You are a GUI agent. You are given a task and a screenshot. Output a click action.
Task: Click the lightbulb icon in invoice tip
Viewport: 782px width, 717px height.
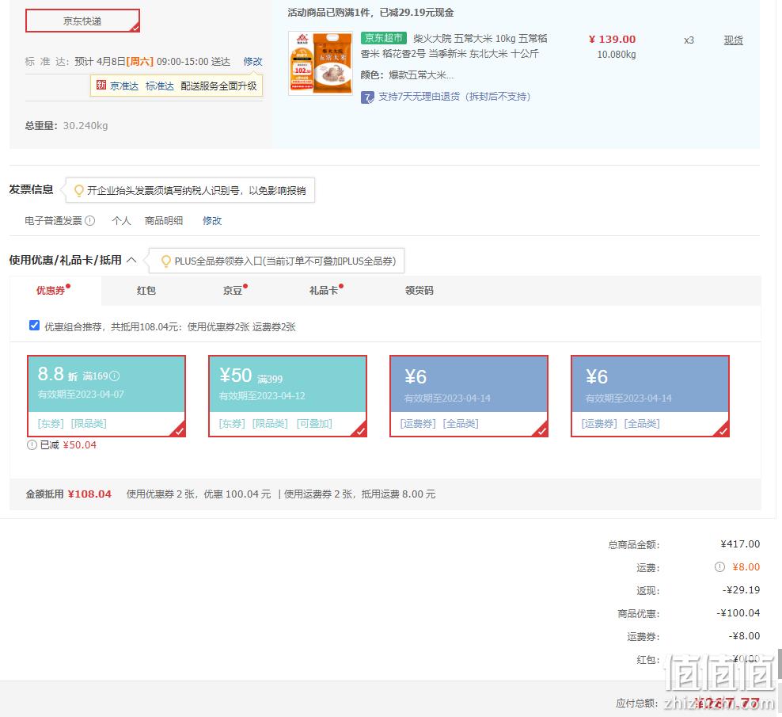(x=79, y=190)
